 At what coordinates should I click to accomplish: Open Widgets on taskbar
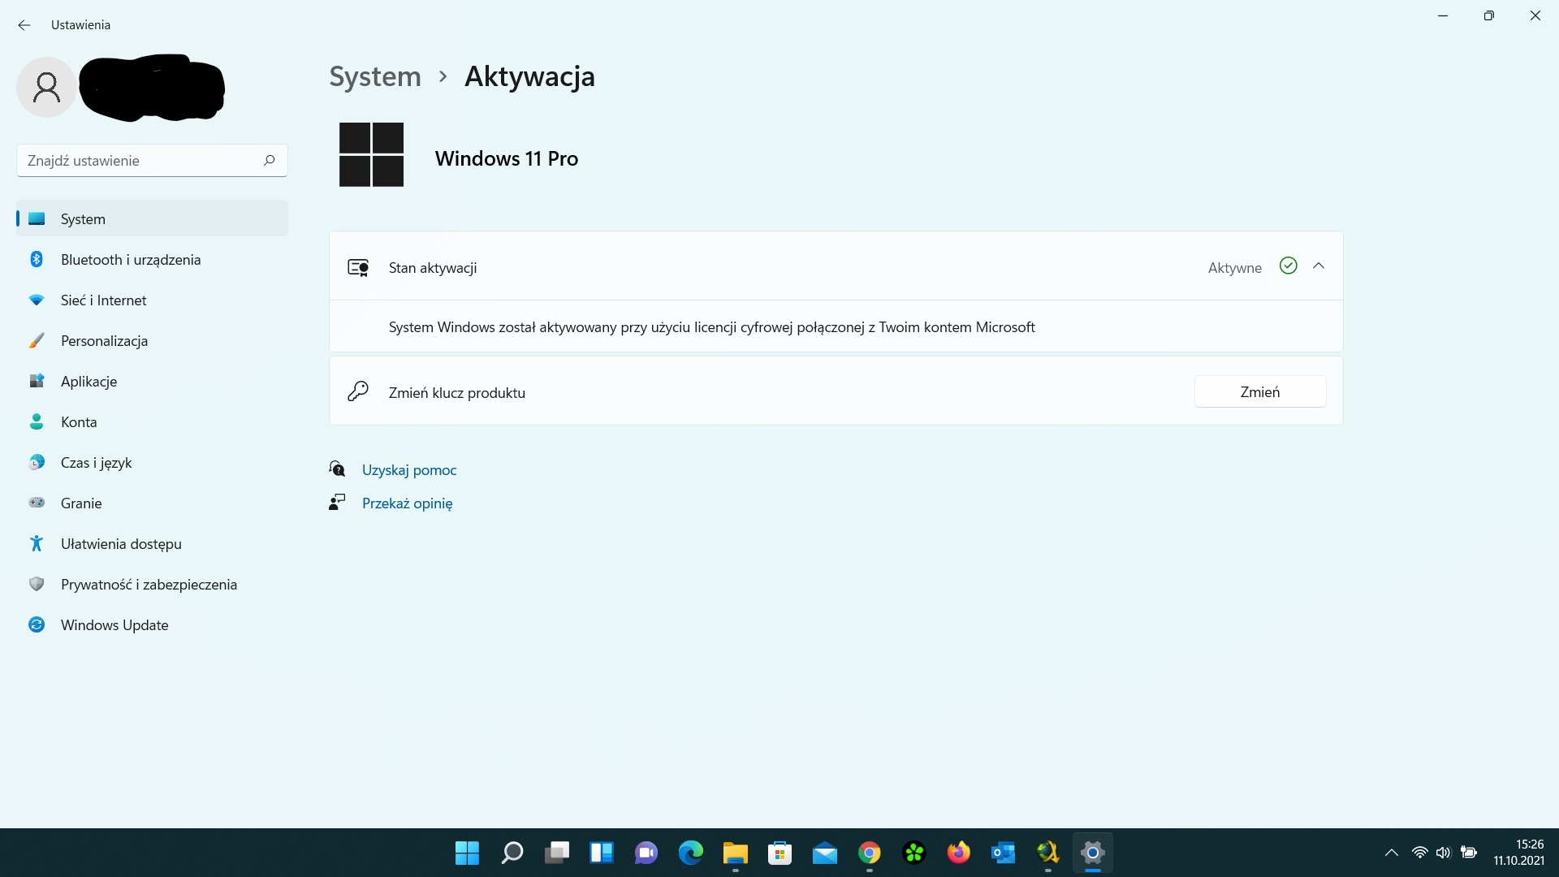(601, 853)
